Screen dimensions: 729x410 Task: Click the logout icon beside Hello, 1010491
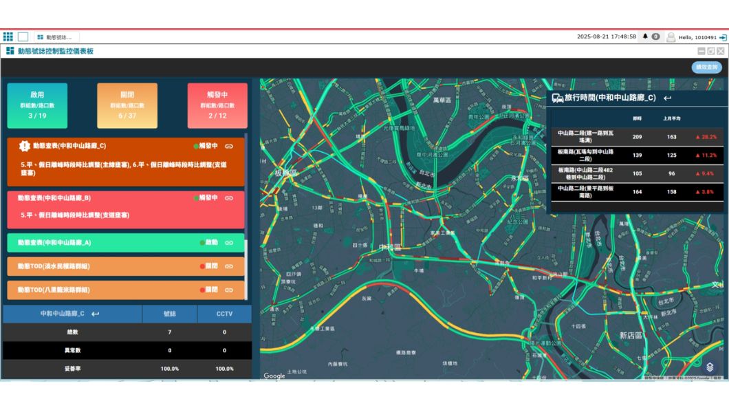723,37
